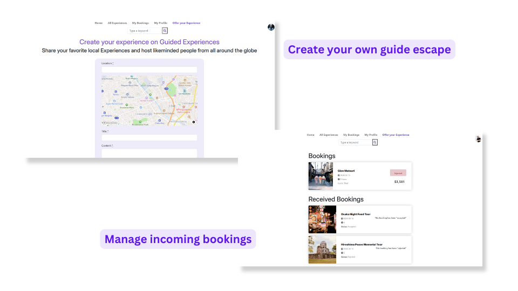Click on the location map
This screenshot has width=518, height=291.
pyautogui.click(x=149, y=100)
